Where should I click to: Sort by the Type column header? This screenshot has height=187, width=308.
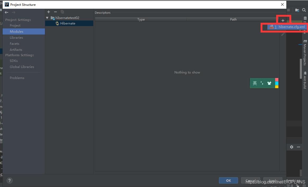pos(141,19)
